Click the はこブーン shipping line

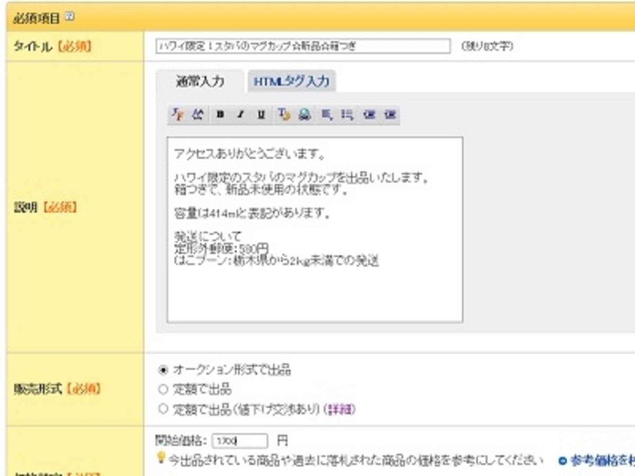tap(276, 261)
